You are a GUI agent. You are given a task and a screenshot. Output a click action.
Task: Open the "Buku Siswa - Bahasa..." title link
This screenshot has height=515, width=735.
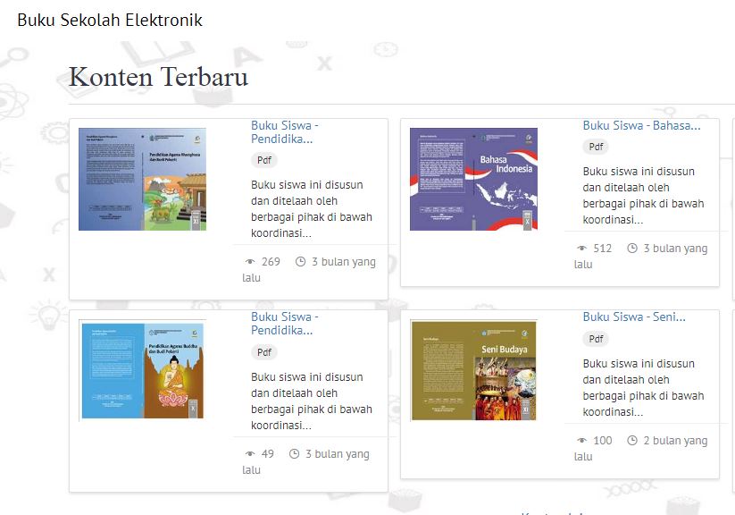click(641, 125)
